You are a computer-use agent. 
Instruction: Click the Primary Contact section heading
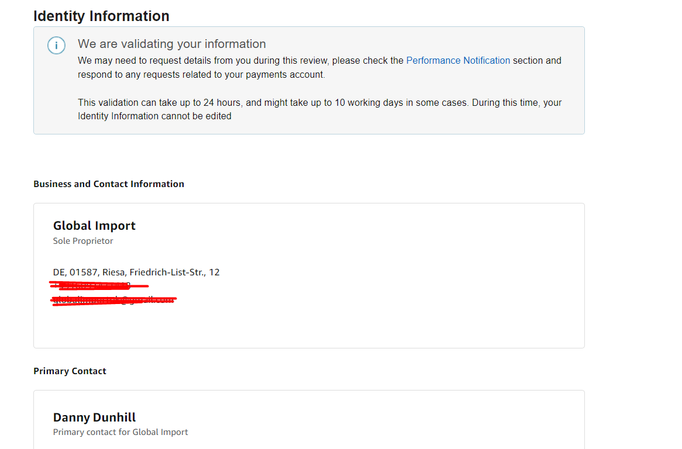click(70, 371)
